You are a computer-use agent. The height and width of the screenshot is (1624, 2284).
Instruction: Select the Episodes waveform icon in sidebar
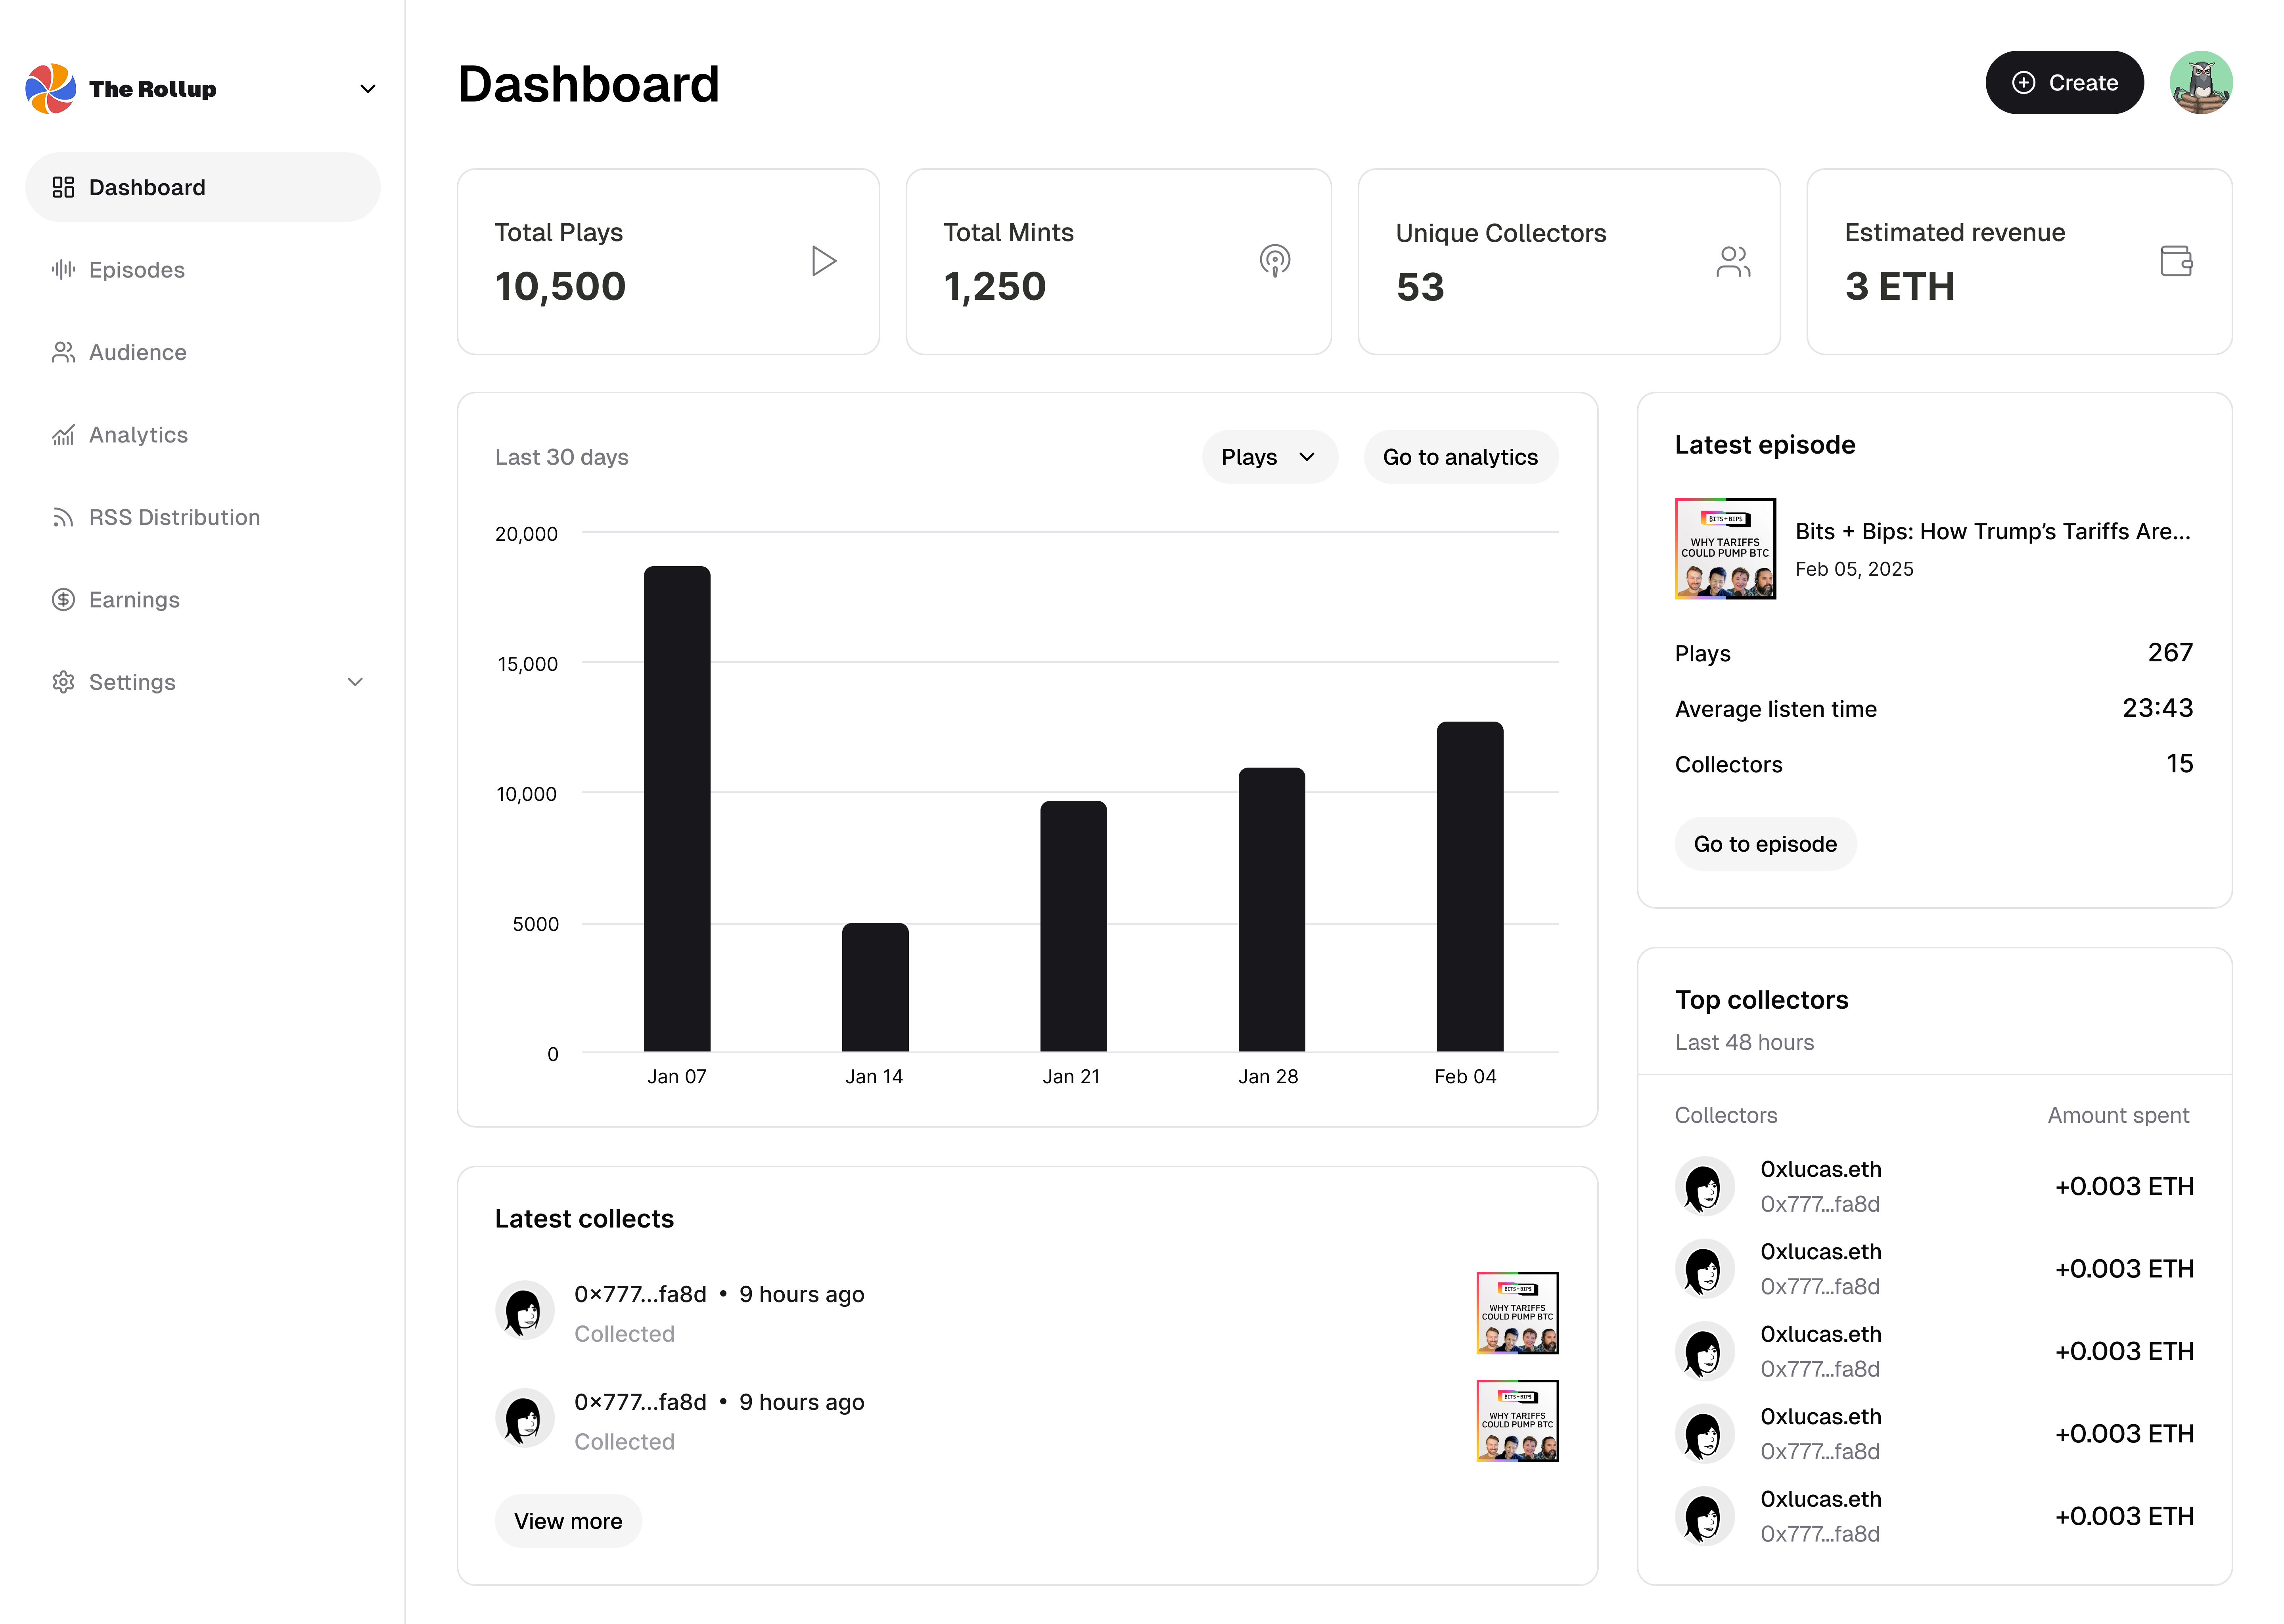tap(63, 269)
